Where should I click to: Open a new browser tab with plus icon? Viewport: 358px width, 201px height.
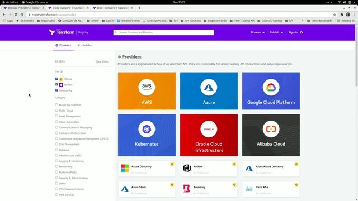point(139,8)
